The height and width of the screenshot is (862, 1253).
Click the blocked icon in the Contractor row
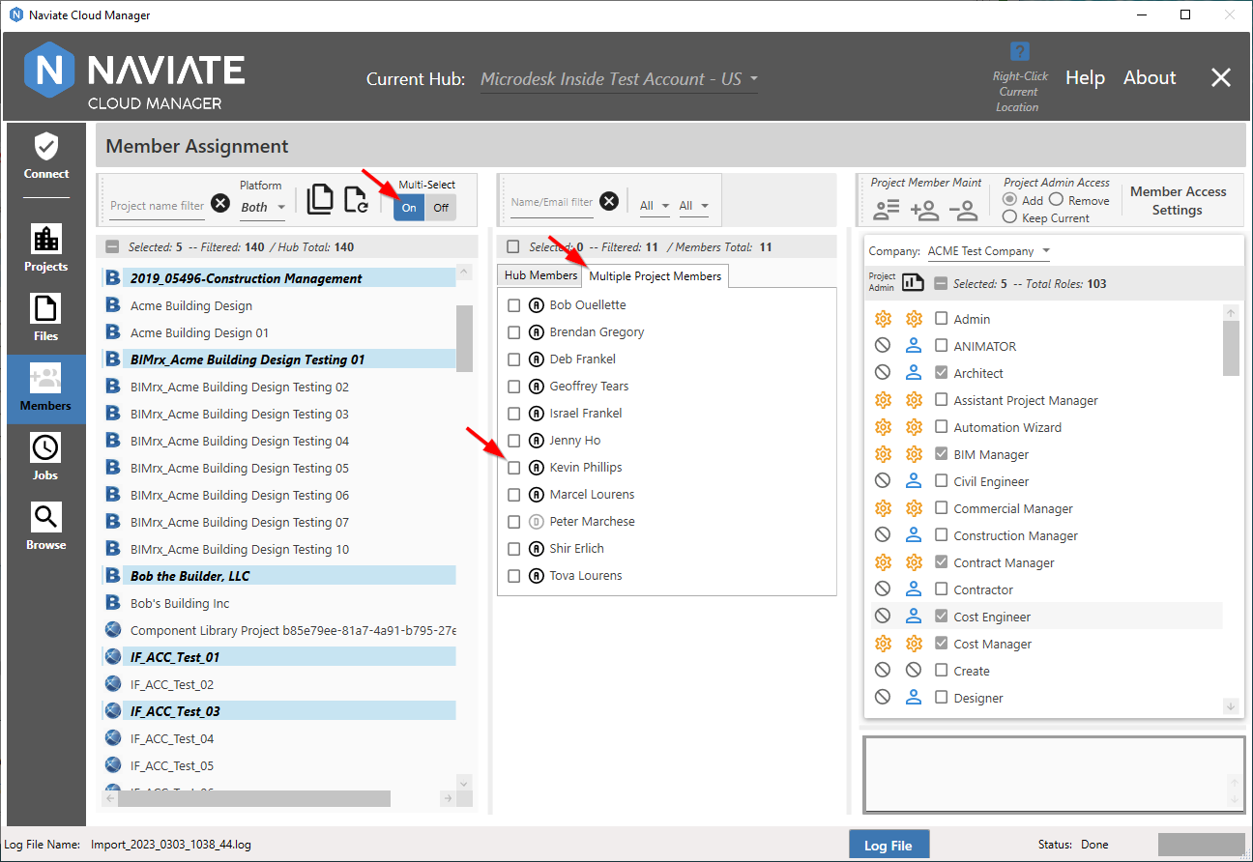(x=882, y=589)
